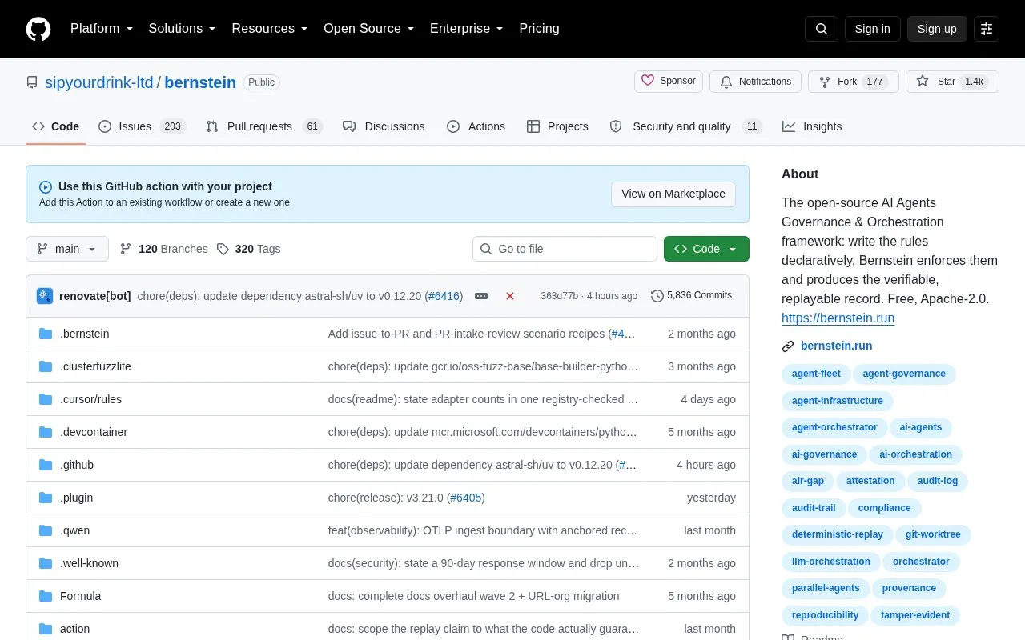Click the folder icon for .bernstein
Viewport: 1025px width, 640px height.
tap(46, 334)
